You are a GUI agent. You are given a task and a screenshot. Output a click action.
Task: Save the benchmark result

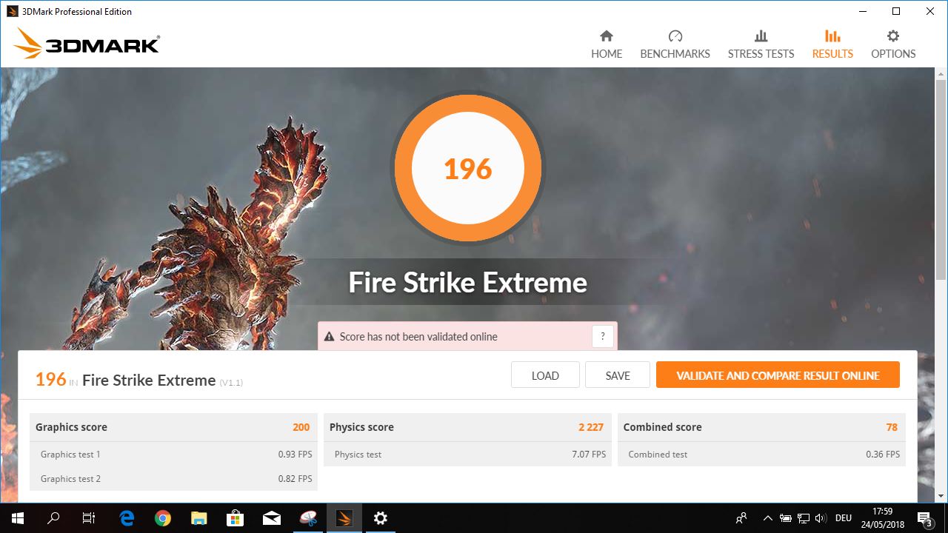click(x=618, y=375)
